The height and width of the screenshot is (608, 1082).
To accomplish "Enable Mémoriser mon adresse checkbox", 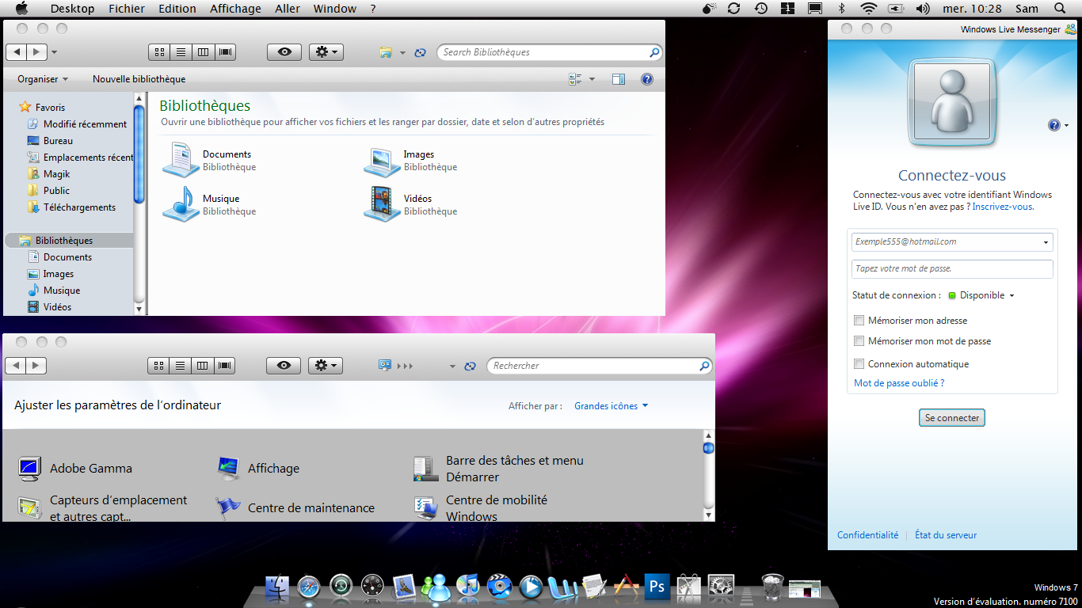I will 859,321.
